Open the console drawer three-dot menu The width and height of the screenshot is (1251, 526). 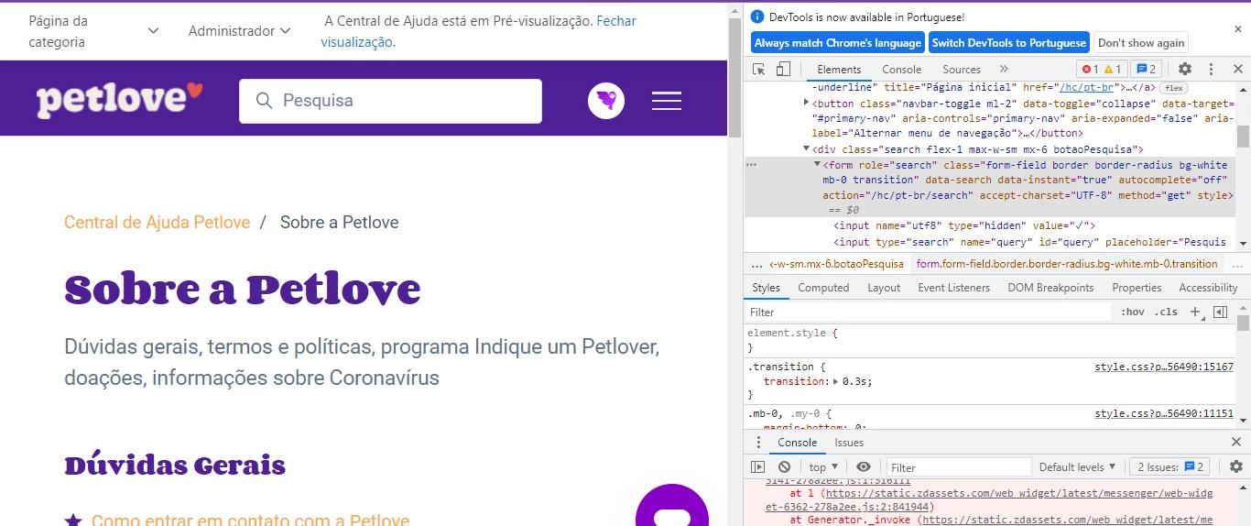click(x=758, y=443)
